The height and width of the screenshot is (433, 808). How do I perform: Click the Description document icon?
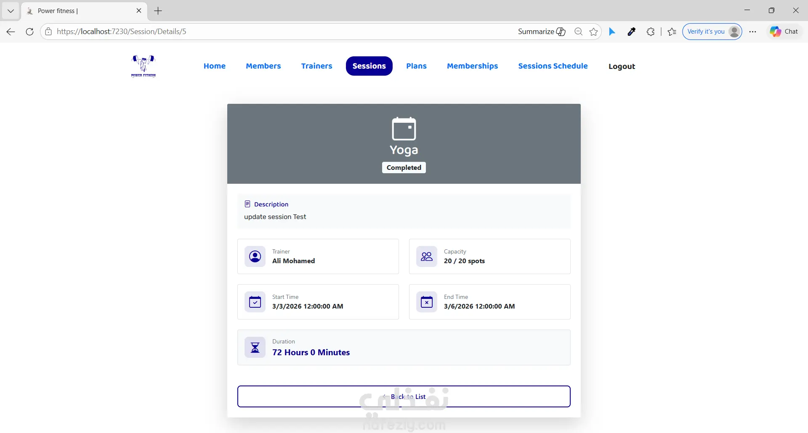[247, 204]
